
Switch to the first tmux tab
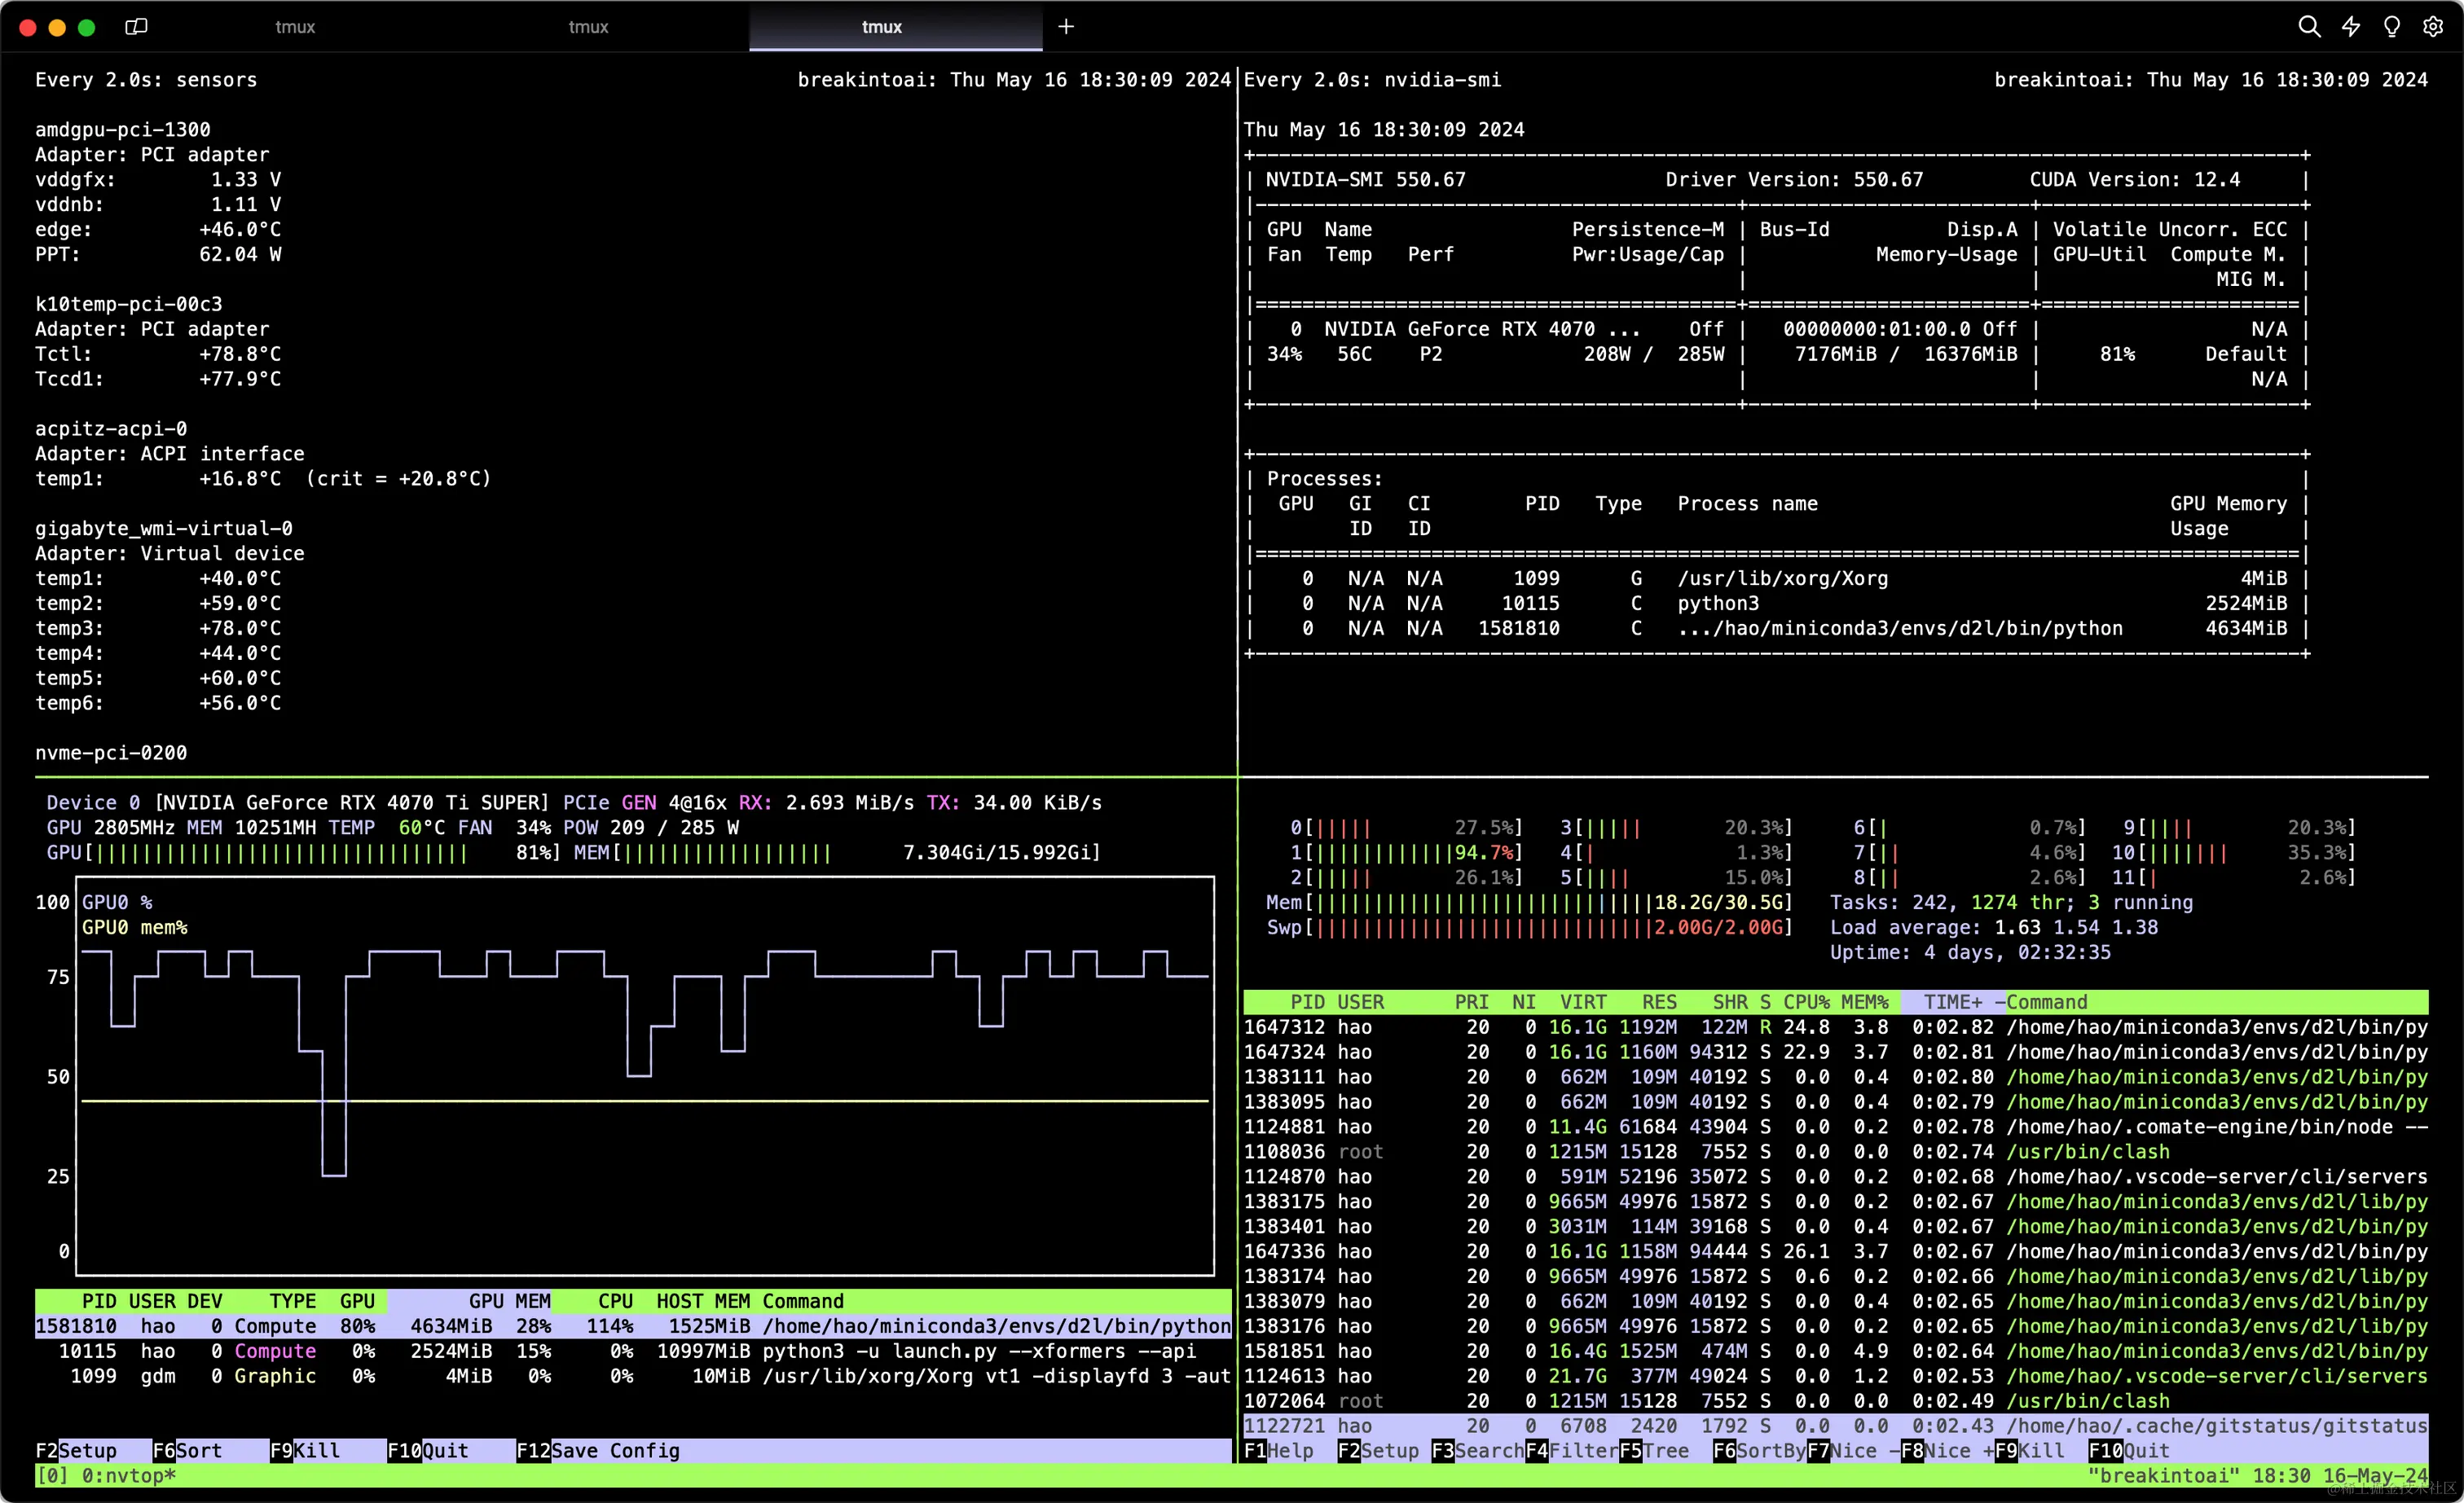coord(295,27)
